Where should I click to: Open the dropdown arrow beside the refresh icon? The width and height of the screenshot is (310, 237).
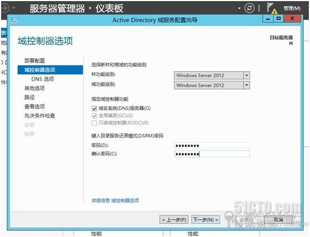239,8
